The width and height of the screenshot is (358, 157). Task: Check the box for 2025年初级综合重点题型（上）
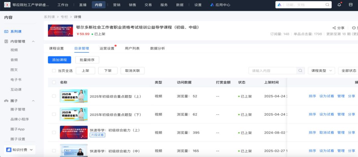[54, 96]
